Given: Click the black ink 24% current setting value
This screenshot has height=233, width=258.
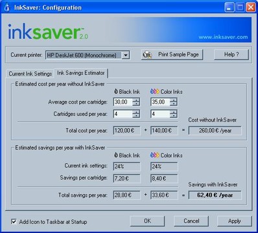Looking at the screenshot, I should pyautogui.click(x=126, y=166).
